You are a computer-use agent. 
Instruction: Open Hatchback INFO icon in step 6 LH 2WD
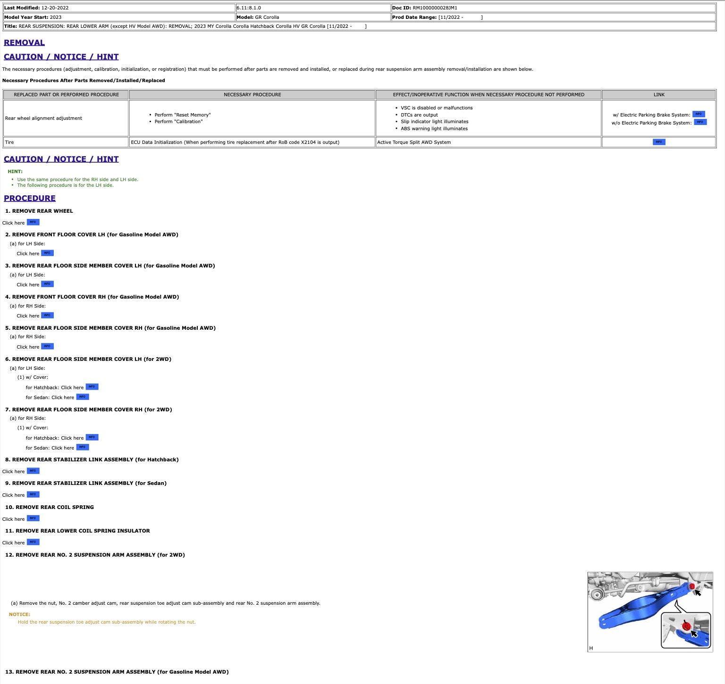(92, 387)
